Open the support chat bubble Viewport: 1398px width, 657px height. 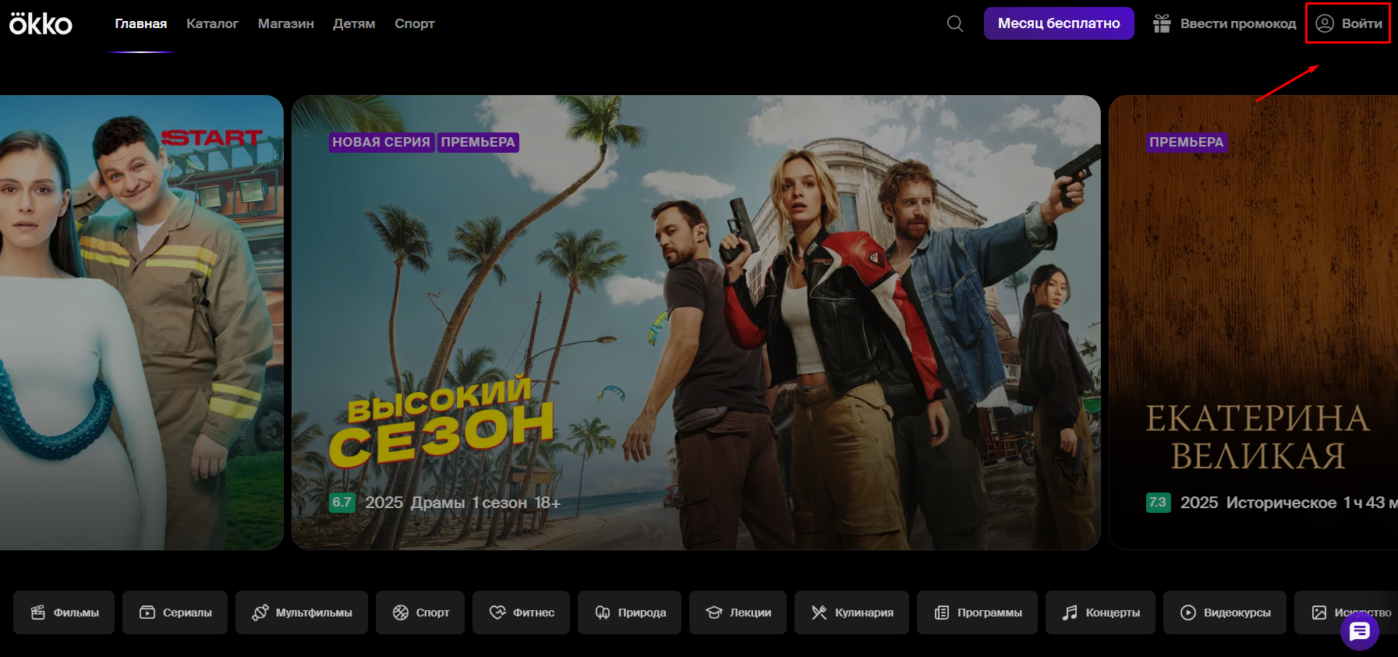tap(1360, 631)
